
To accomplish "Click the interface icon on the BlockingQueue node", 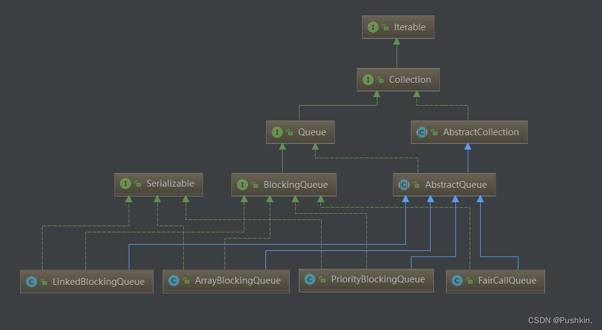I will [x=243, y=185].
